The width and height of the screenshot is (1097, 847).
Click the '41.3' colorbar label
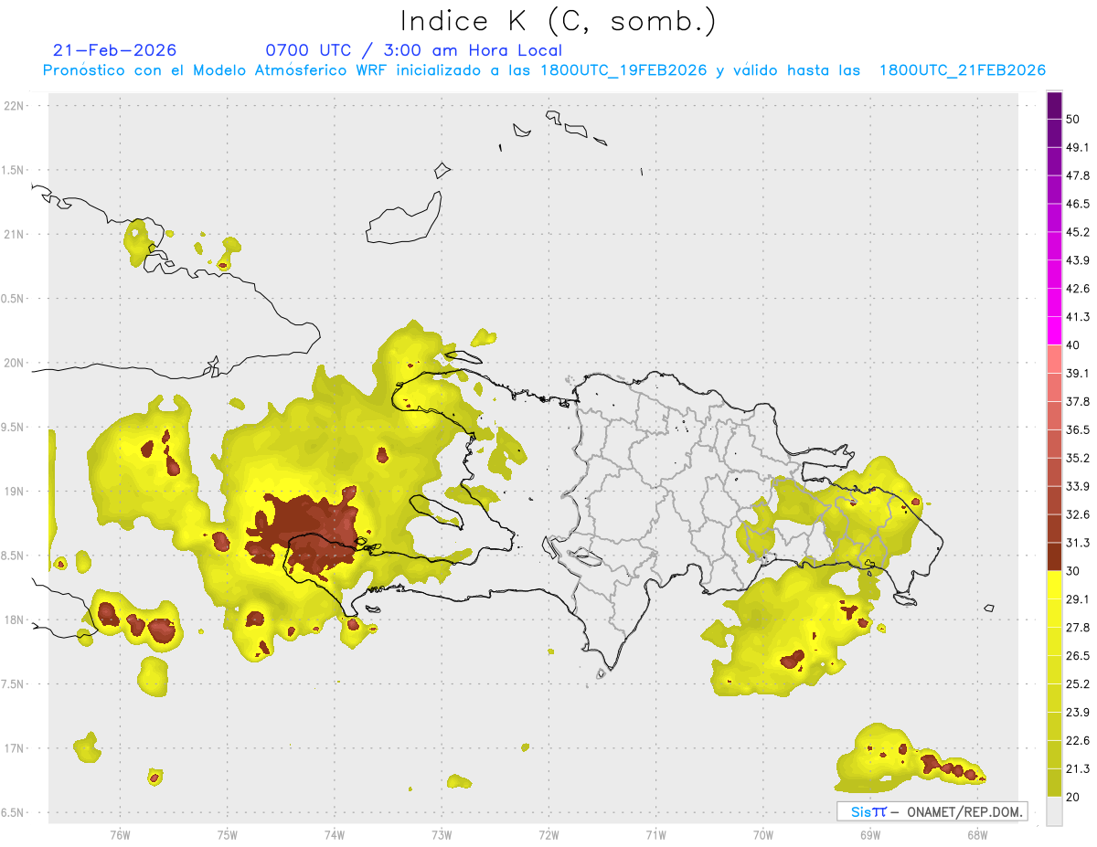1078,317
